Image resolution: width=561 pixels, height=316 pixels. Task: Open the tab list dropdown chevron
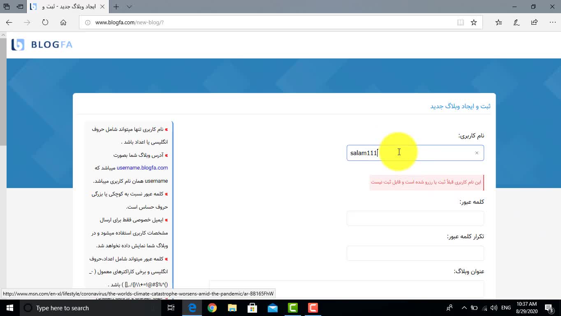pos(129,7)
